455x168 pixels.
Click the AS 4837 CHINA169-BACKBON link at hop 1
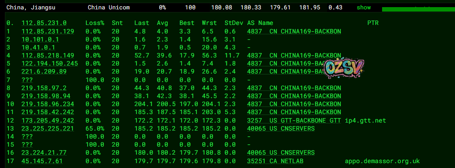tap(294, 31)
